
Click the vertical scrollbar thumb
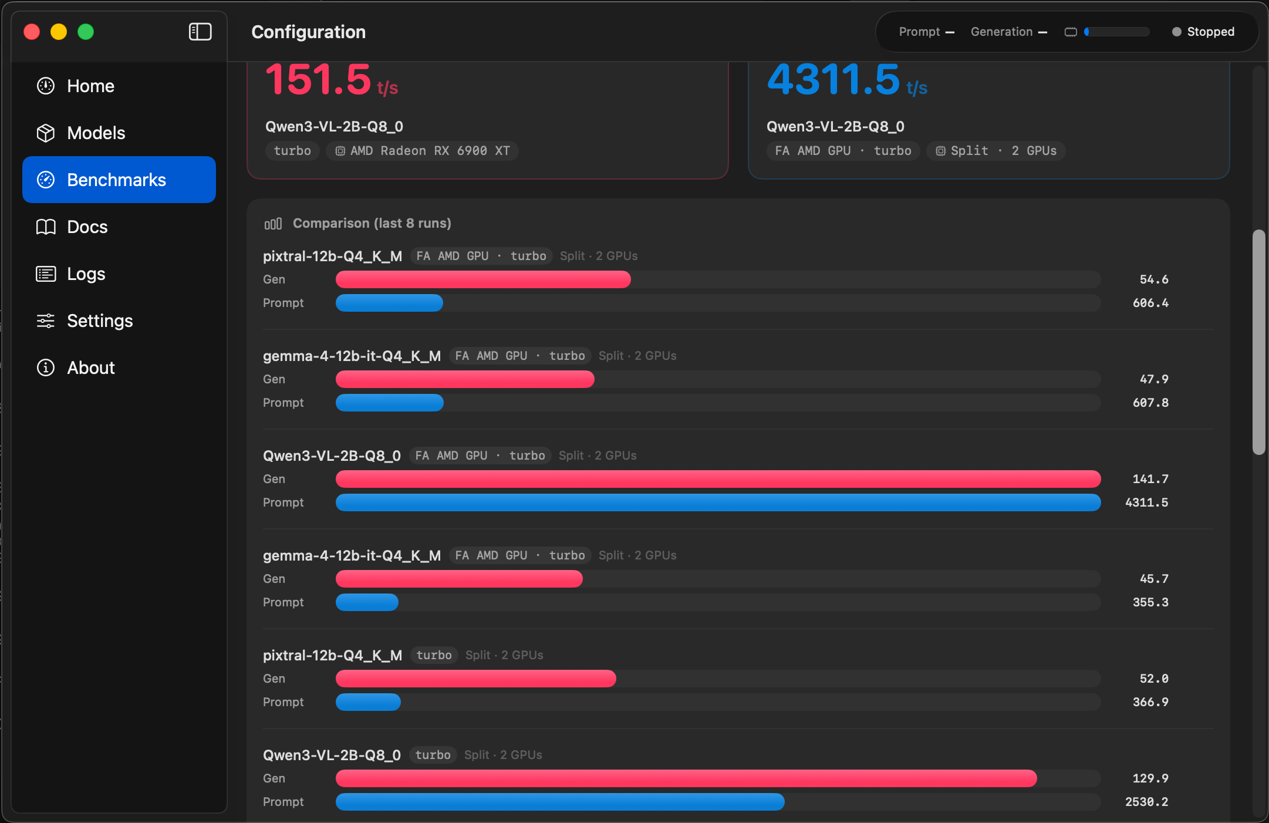coord(1258,342)
